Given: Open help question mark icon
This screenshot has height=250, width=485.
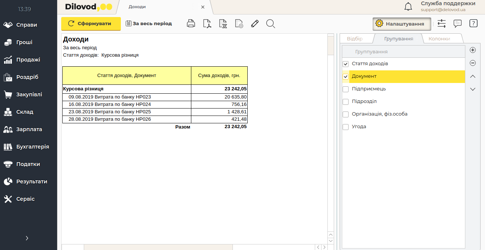Looking at the screenshot, I should [473, 23].
